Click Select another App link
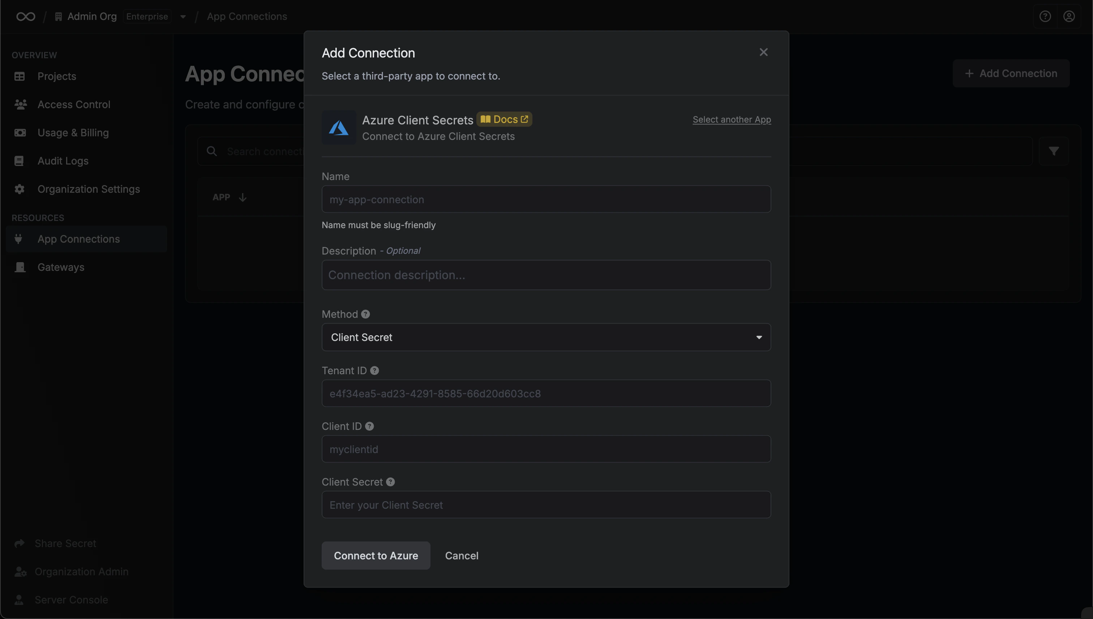 click(x=732, y=120)
